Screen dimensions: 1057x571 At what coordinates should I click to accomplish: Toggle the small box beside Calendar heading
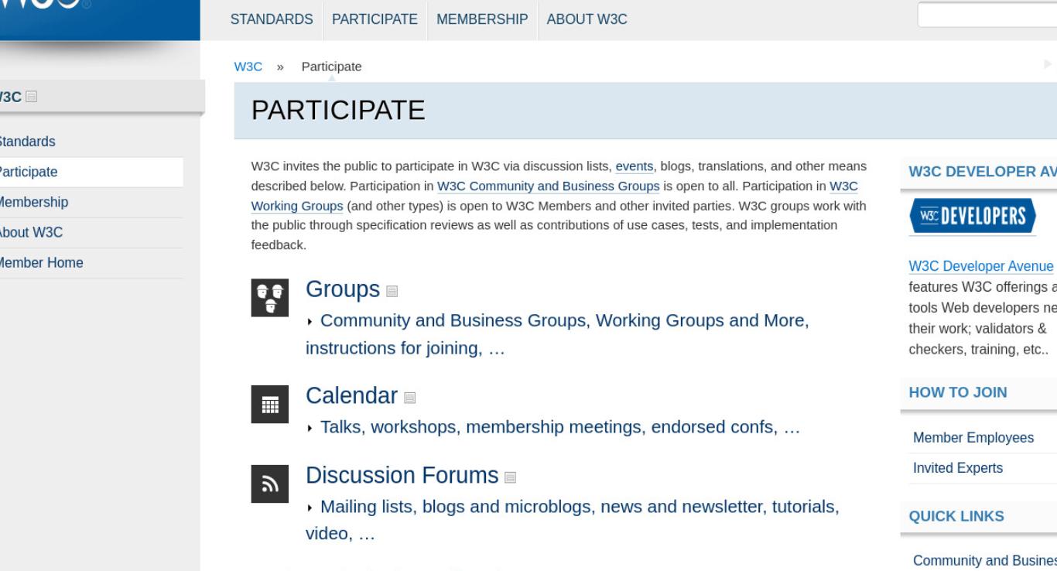pyautogui.click(x=409, y=398)
